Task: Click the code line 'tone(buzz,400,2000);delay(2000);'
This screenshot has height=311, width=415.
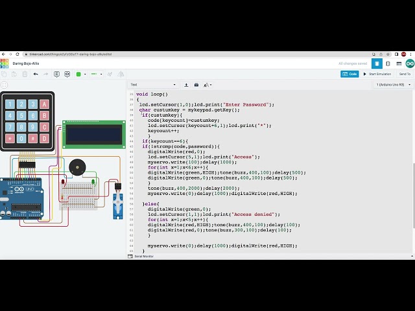Action: click(193, 189)
